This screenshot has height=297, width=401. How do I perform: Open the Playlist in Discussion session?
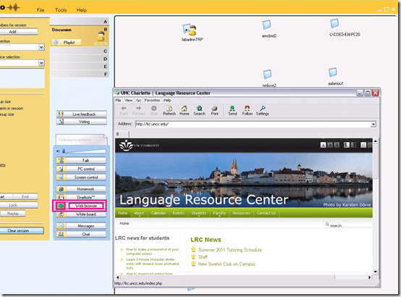coord(67,42)
